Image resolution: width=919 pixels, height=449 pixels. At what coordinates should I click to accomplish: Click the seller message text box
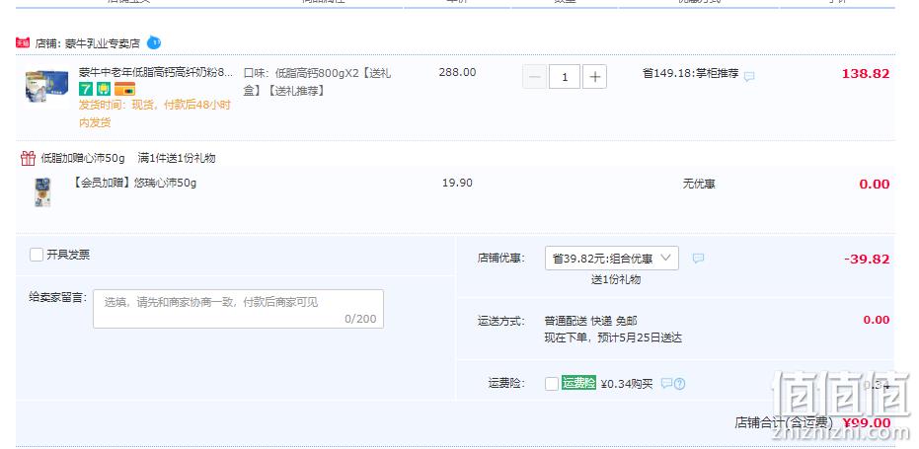[x=238, y=309]
